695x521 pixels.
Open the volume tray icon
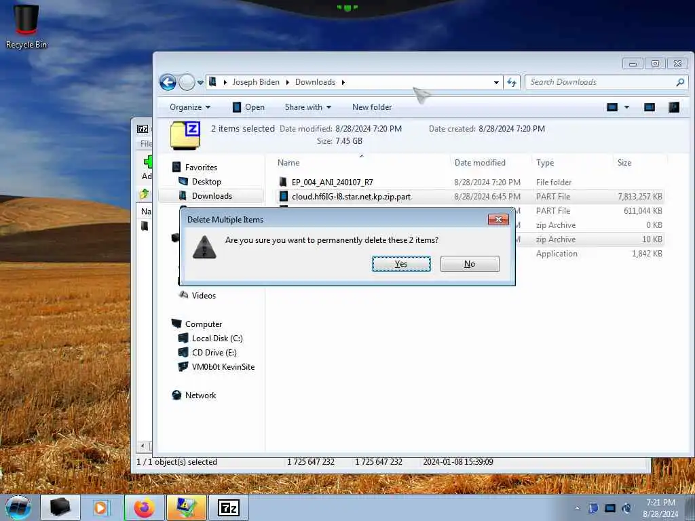[x=626, y=508]
